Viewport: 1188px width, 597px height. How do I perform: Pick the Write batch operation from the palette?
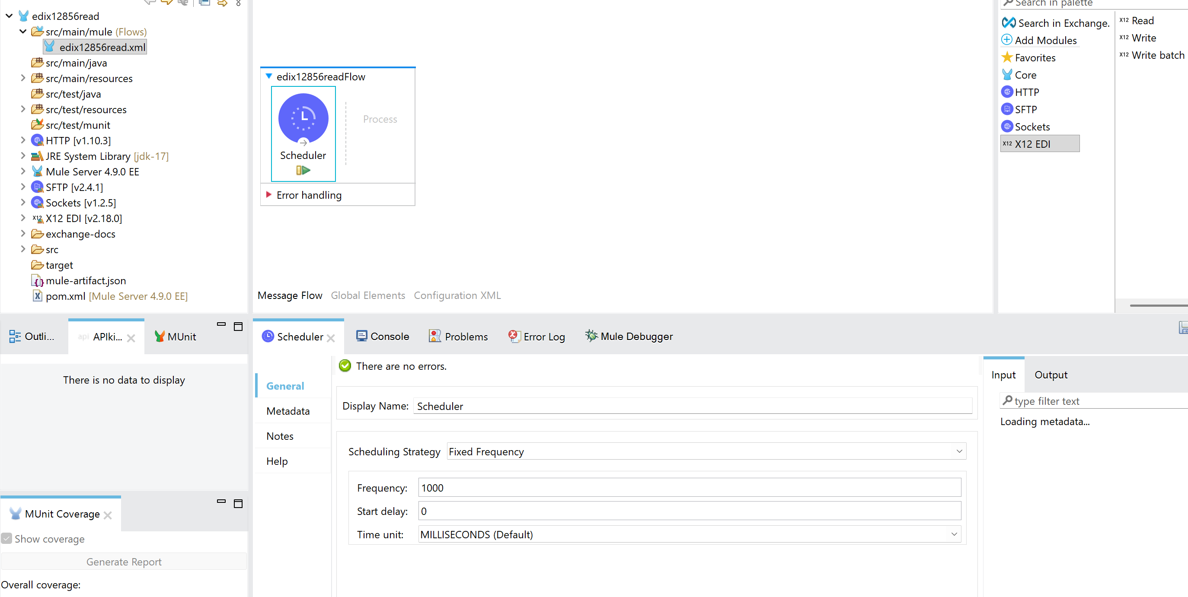pos(1158,55)
